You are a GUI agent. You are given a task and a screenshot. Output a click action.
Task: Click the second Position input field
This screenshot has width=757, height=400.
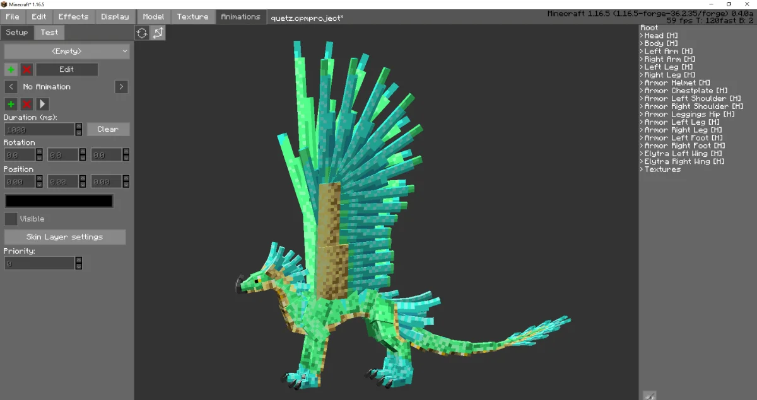(x=63, y=181)
